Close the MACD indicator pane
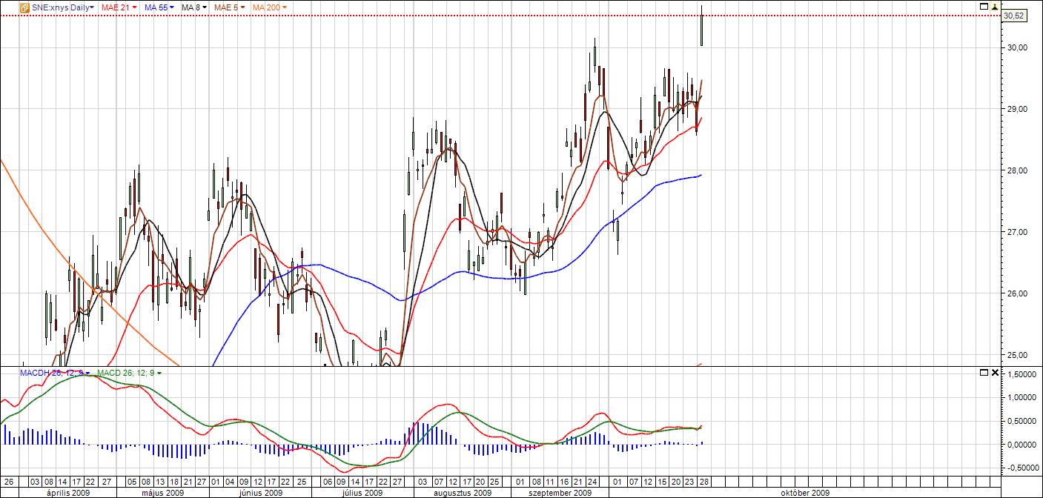This screenshot has height=498, width=1043. (995, 372)
